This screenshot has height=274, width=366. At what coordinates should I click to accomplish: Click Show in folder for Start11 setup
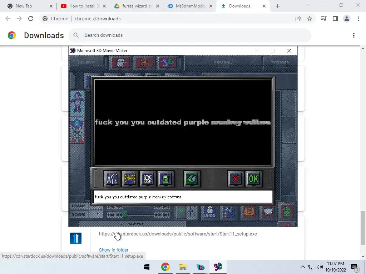pos(114,250)
